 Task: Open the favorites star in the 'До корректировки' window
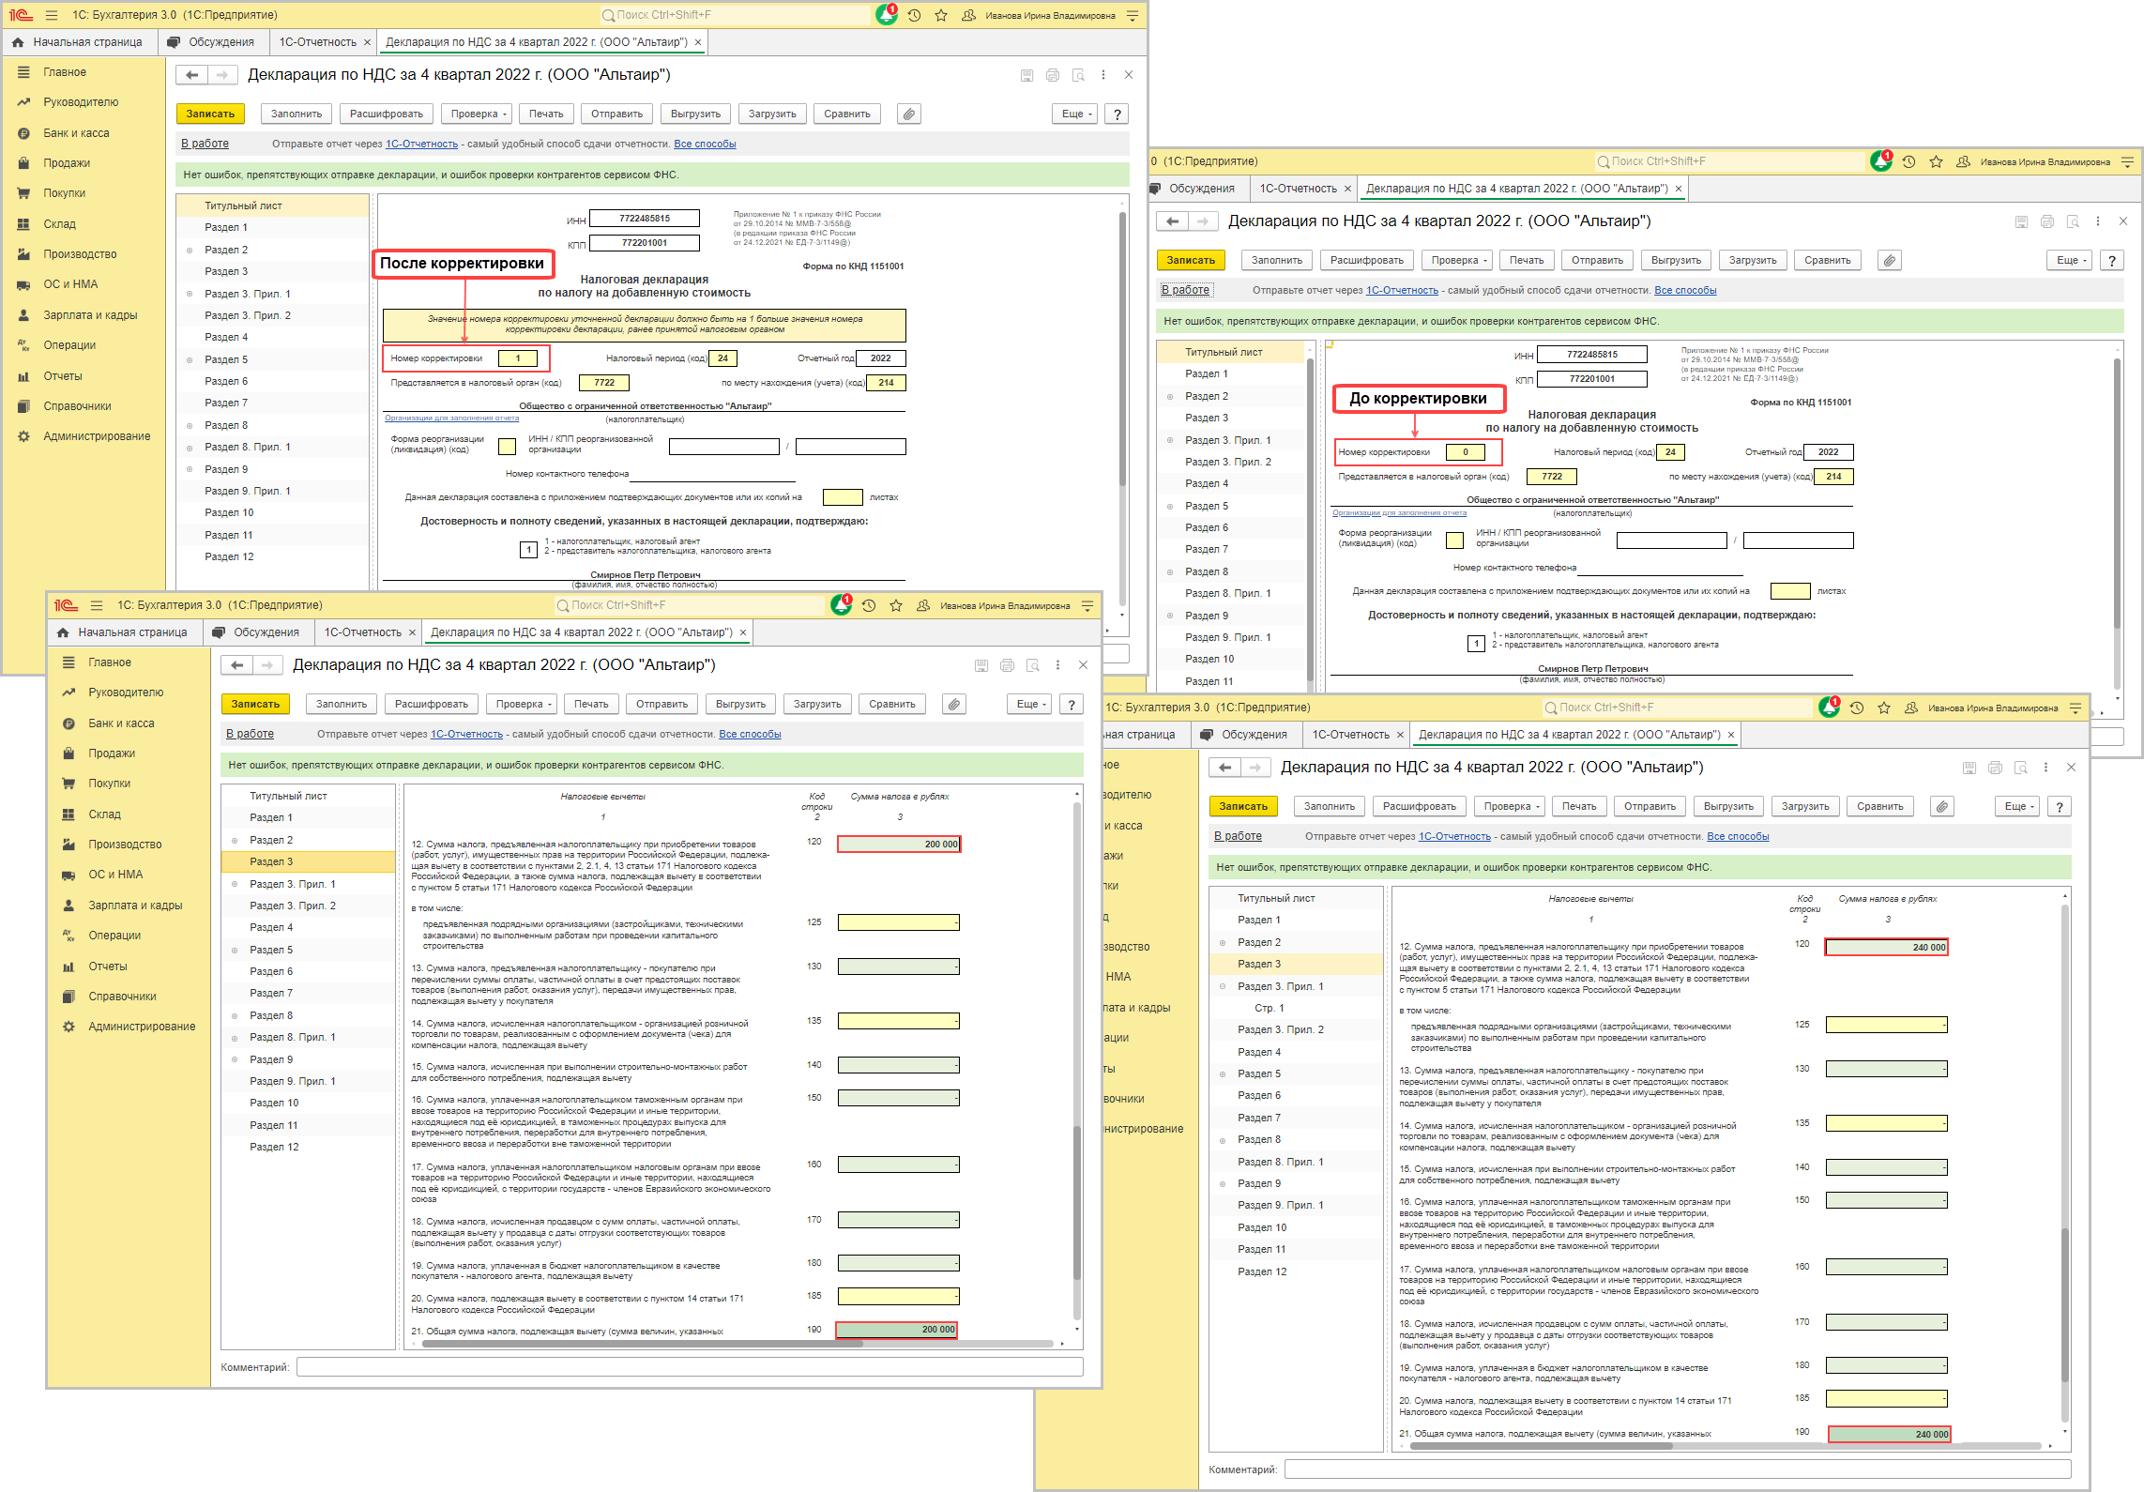point(1936,161)
